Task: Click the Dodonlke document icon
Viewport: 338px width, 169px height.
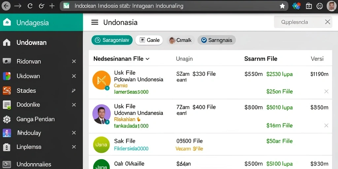Action: pos(7,105)
